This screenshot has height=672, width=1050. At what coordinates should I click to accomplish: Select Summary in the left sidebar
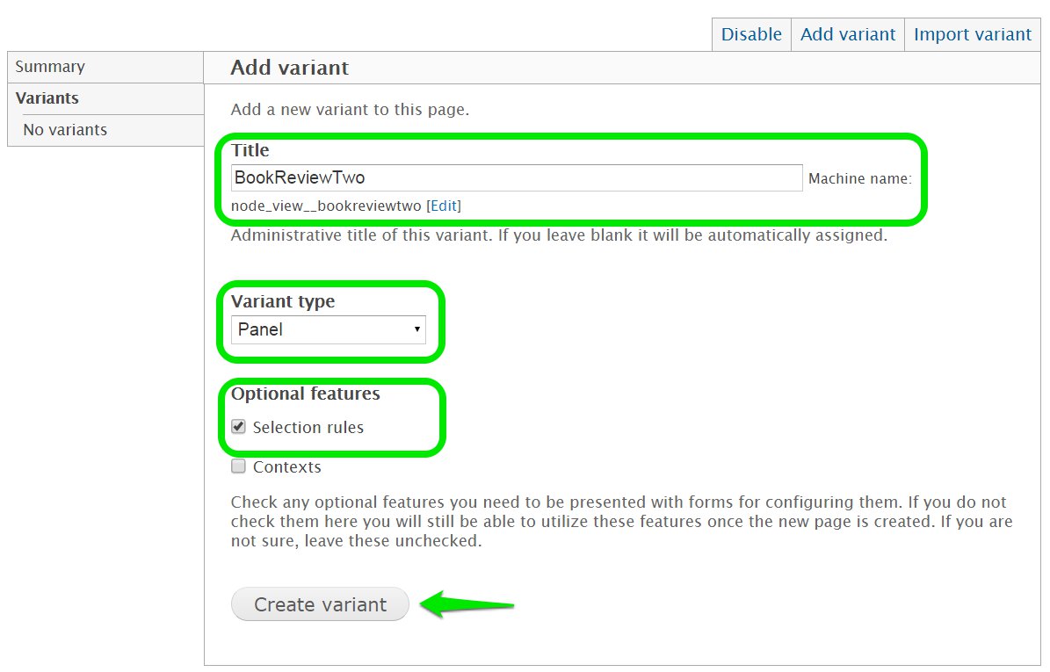pos(50,66)
